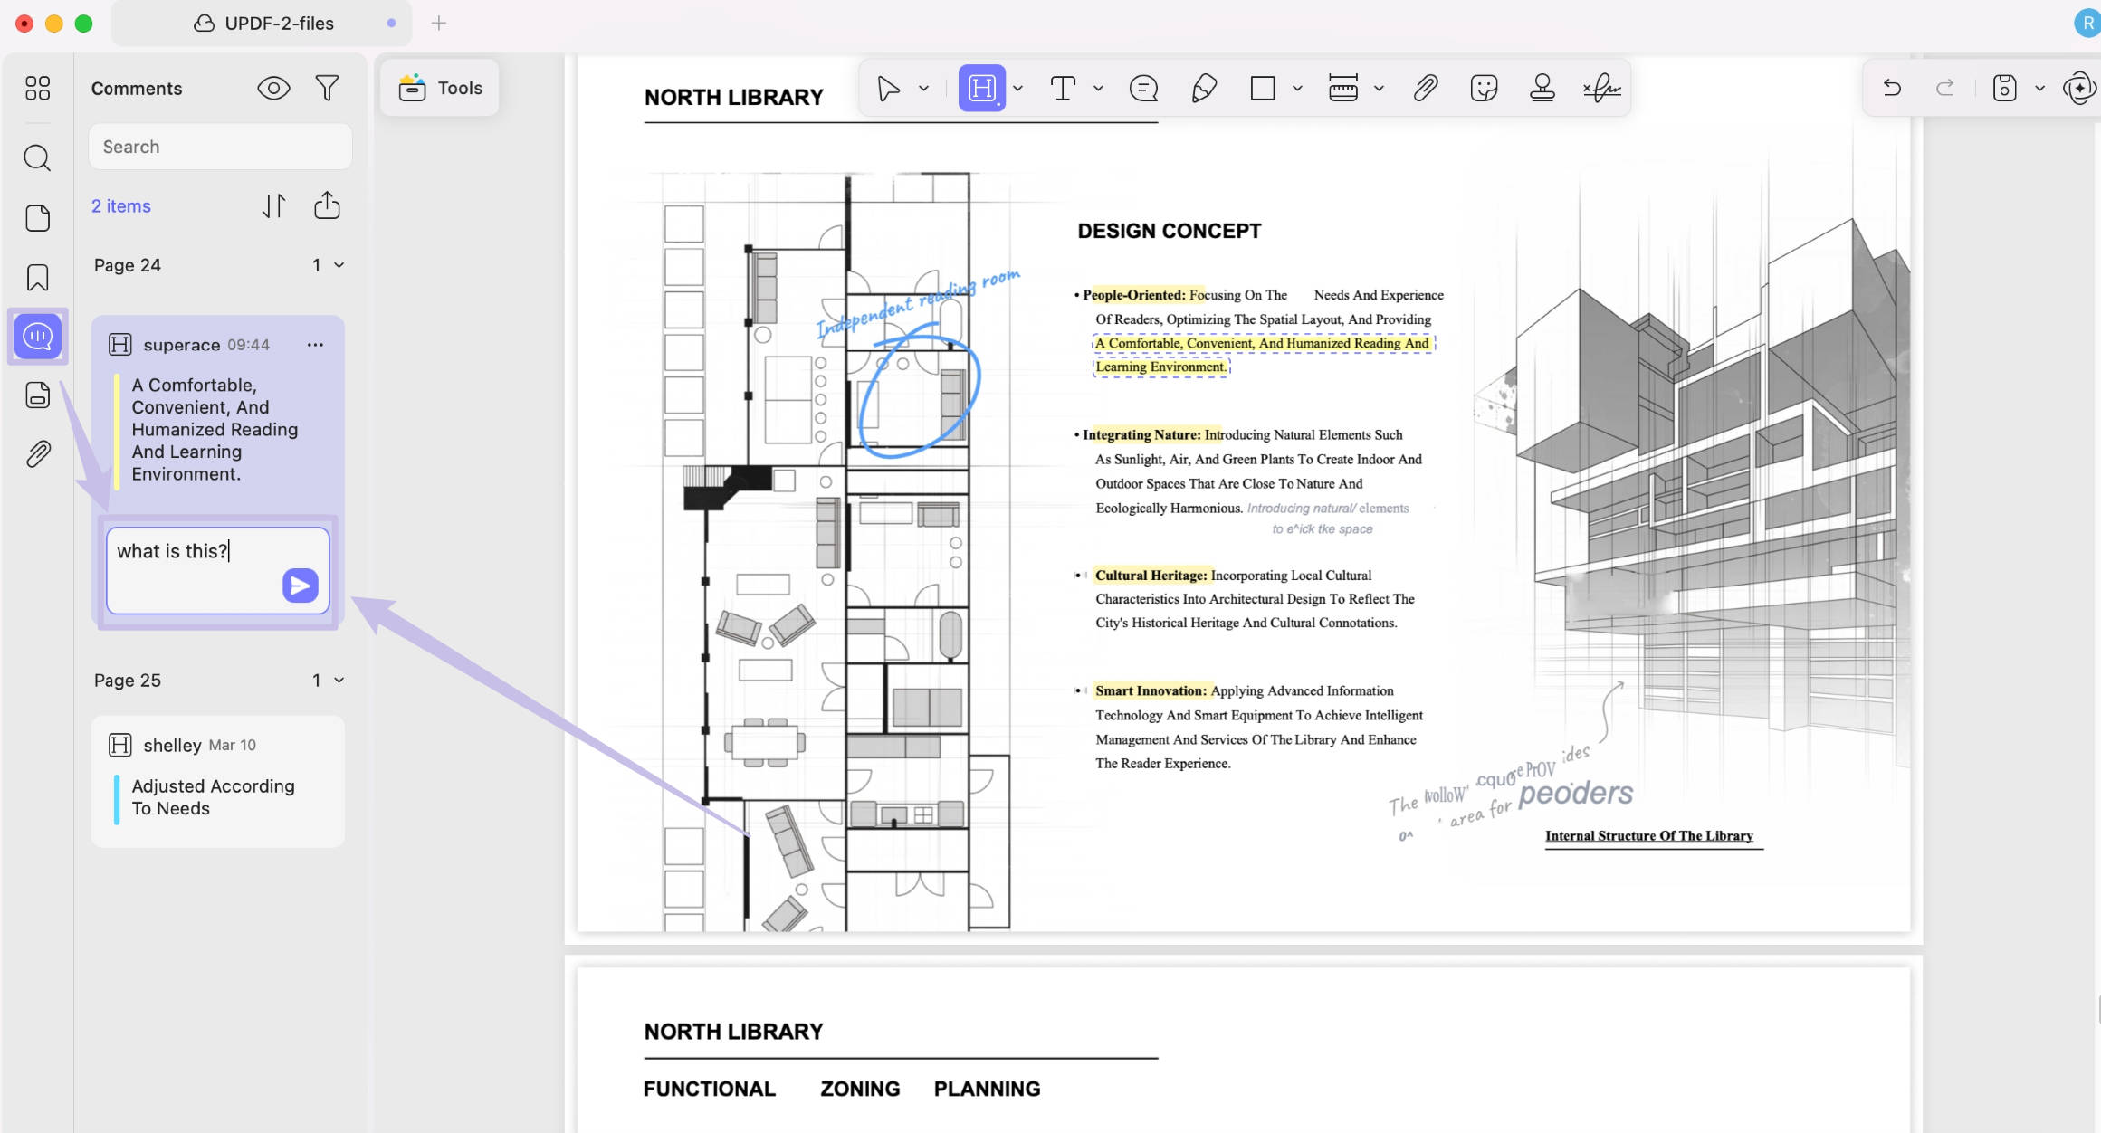
Task: Select the highlight tool in toolbar
Action: [x=982, y=88]
